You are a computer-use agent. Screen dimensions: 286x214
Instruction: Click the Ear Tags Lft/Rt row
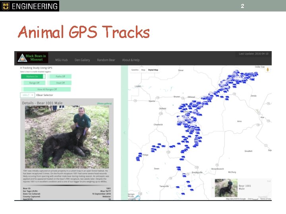67,191
